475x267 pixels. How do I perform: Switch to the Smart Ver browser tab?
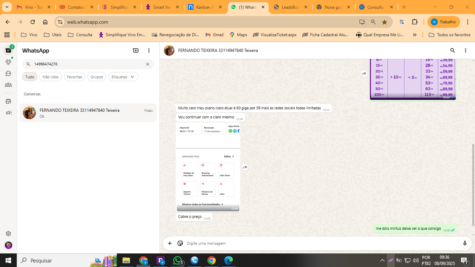162,7
